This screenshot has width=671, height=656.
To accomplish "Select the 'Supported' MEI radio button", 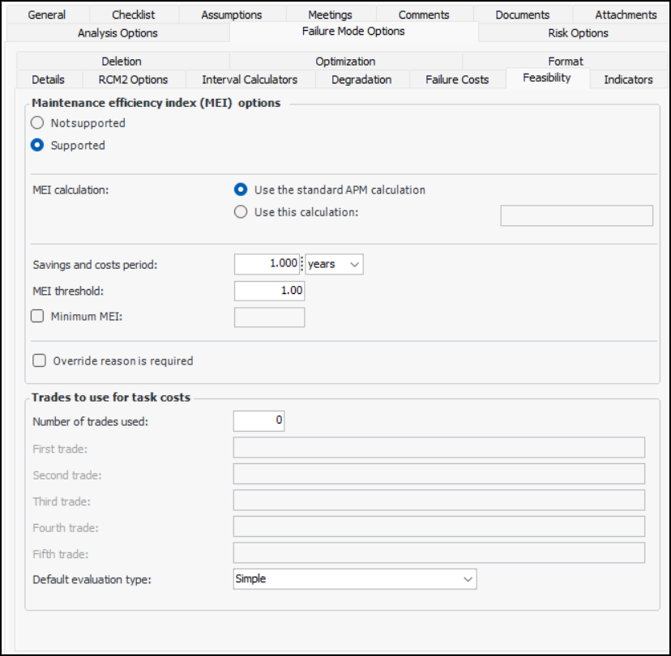I will point(36,146).
